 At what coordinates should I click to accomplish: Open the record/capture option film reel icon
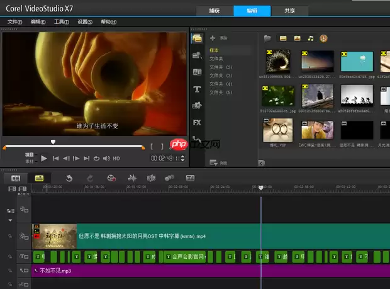pyautogui.click(x=111, y=178)
